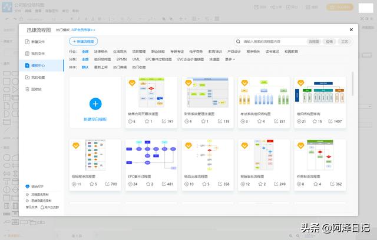
Task: Filter category by BPMN
Action: point(121,59)
